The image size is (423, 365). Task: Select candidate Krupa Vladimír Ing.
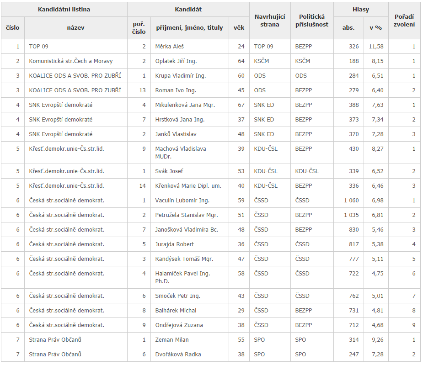[181, 76]
